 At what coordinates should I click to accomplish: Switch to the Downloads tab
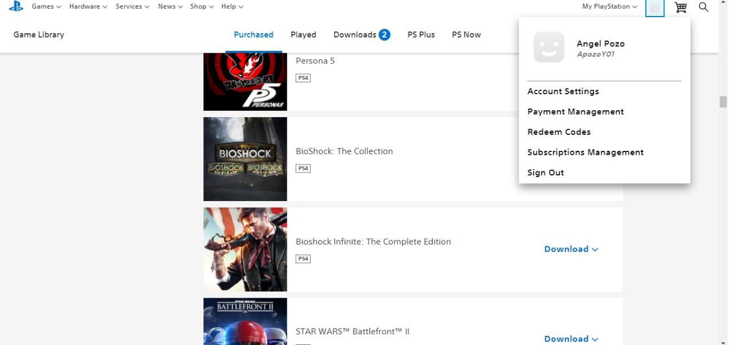point(355,35)
